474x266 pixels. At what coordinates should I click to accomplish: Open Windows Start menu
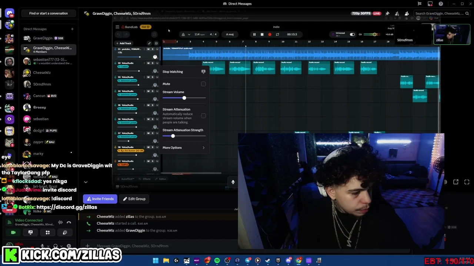coord(156,260)
